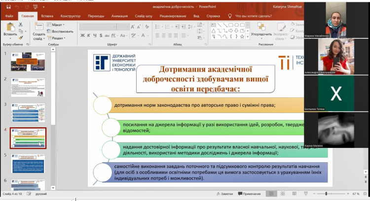Switch to the Анимация tab
Screen dimensions: 370x201
(119, 16)
